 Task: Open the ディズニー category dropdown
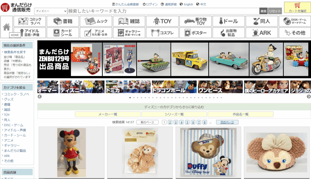50,11
